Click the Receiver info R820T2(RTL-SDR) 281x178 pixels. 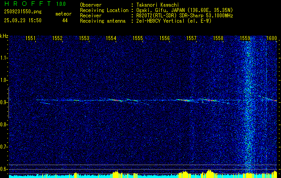[157, 16]
